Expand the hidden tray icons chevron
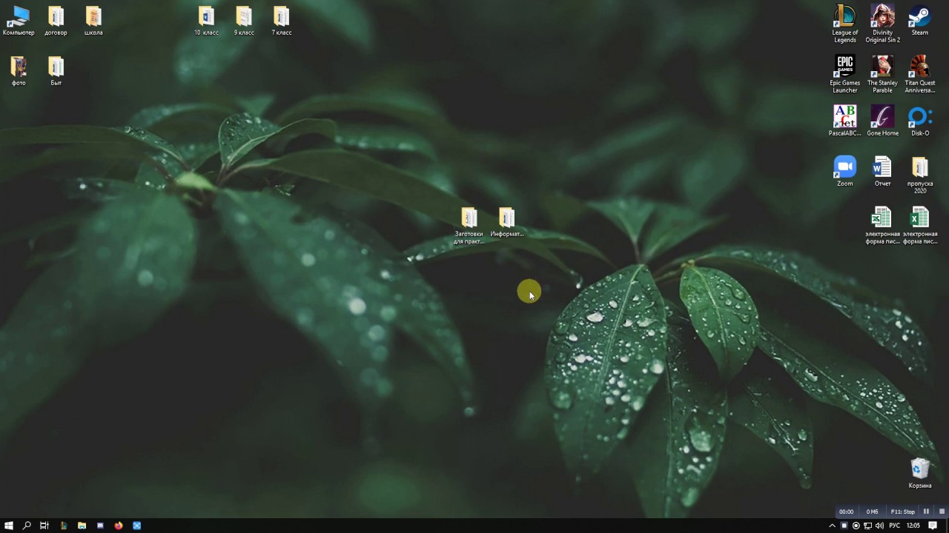The width and height of the screenshot is (949, 533). [x=832, y=526]
